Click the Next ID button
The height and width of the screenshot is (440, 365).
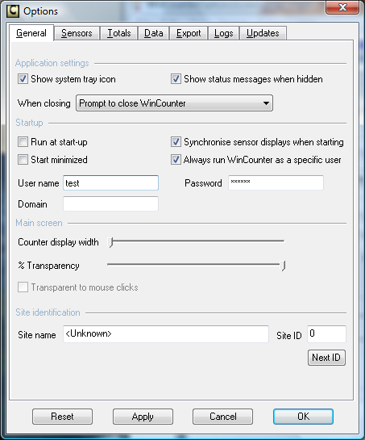tap(326, 358)
